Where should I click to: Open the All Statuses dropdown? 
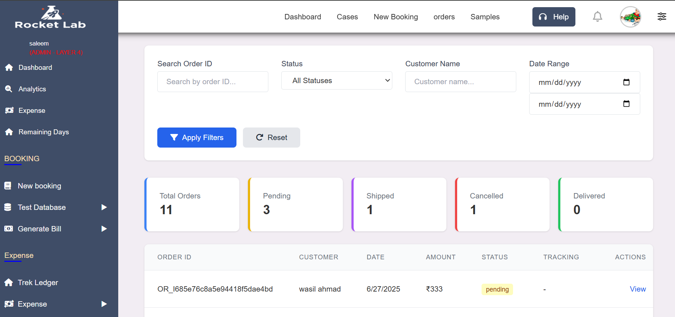pyautogui.click(x=336, y=81)
